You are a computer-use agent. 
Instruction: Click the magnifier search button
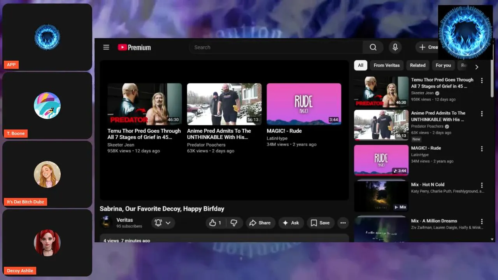click(x=373, y=47)
